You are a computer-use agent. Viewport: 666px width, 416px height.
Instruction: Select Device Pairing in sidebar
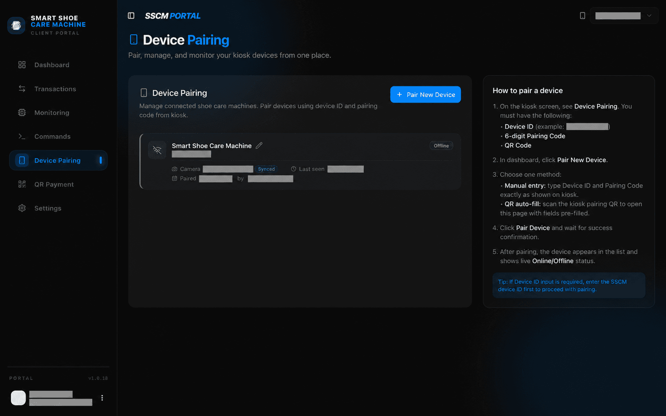(x=58, y=160)
